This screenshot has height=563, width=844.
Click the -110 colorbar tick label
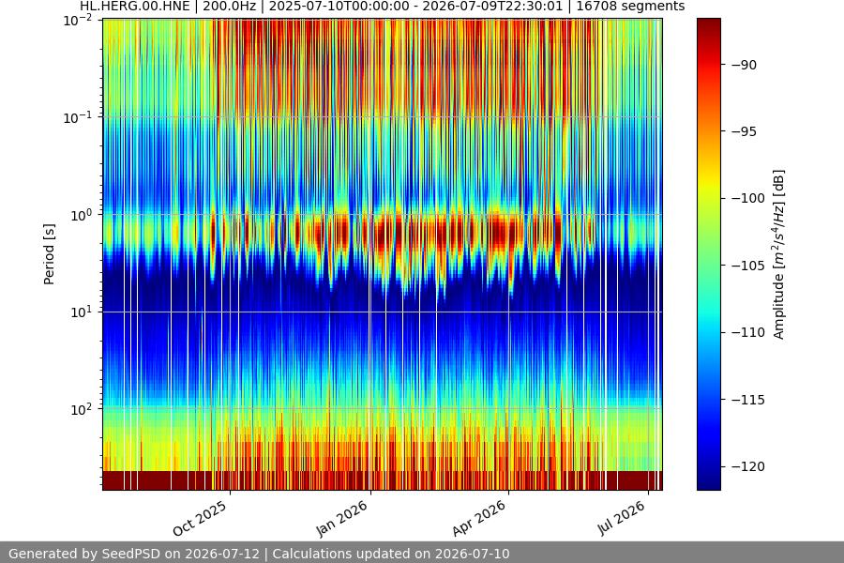748,332
